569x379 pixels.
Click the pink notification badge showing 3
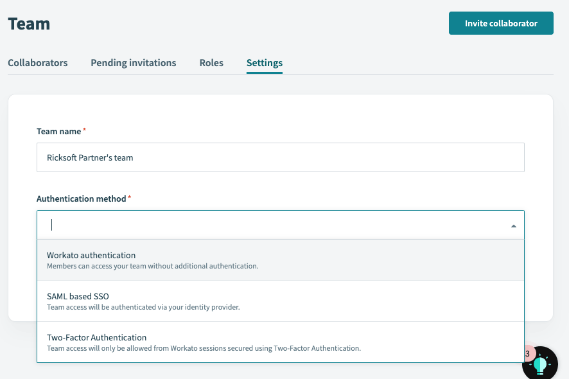tap(529, 353)
